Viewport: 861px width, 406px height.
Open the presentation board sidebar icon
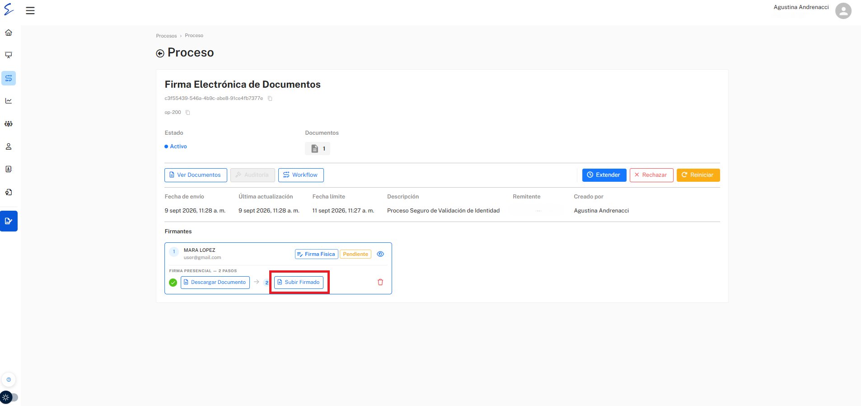pos(9,55)
